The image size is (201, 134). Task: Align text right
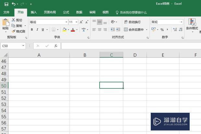105,30
